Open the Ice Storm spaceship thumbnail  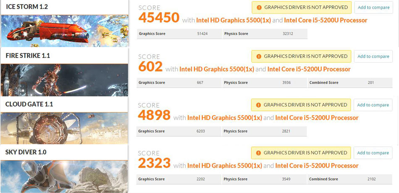(64, 31)
